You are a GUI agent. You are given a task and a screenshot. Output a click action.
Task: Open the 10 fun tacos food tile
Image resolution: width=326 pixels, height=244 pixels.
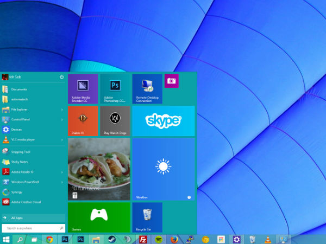pyautogui.click(x=99, y=169)
